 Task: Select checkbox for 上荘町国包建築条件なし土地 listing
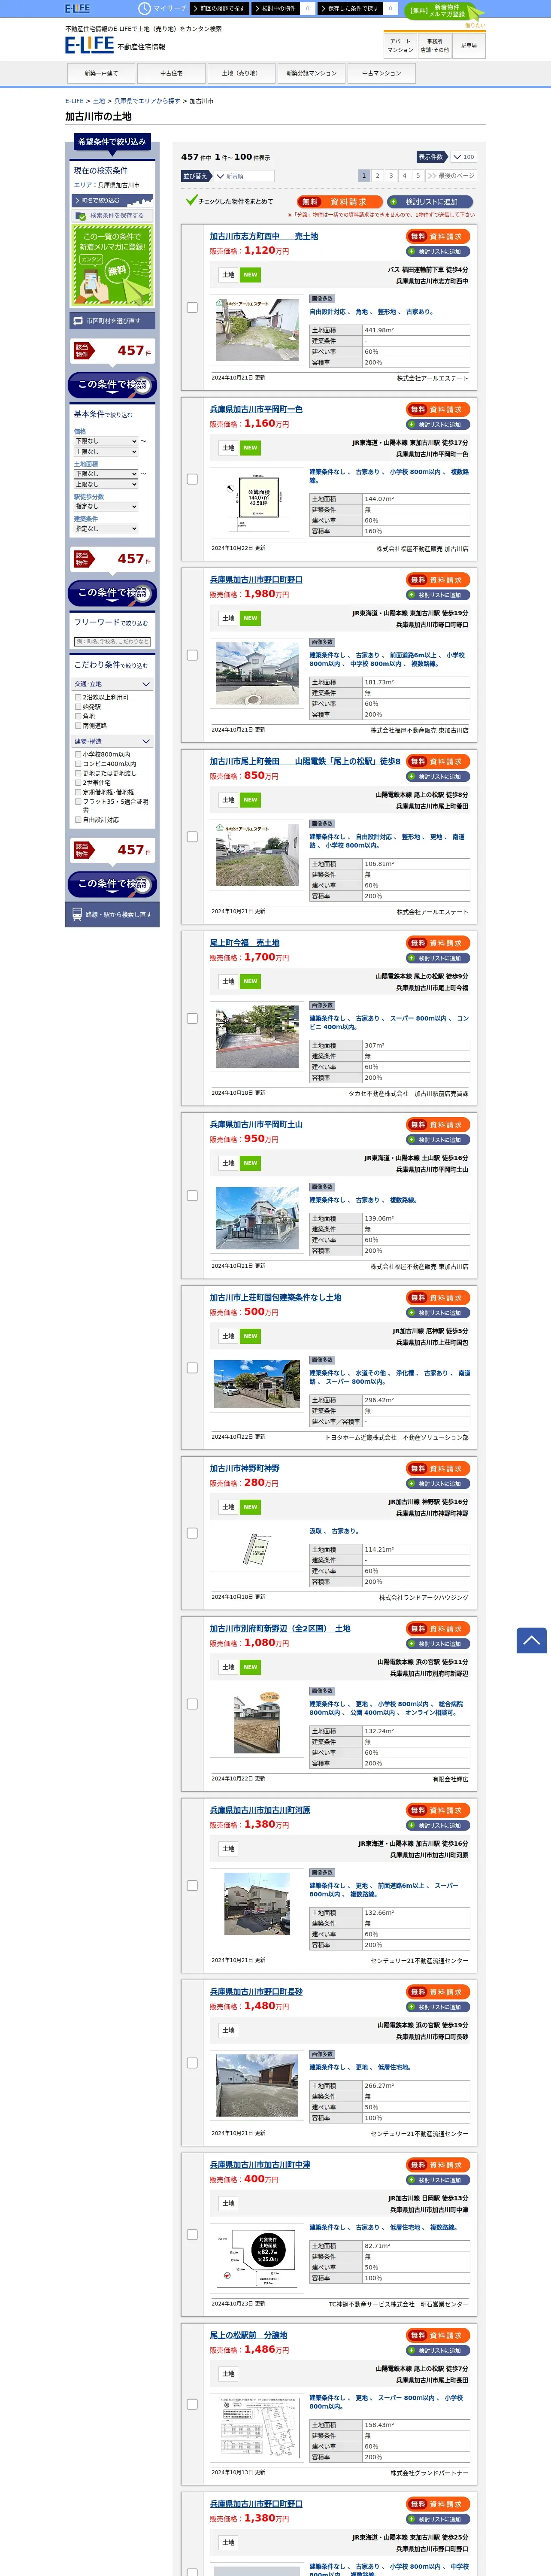click(x=192, y=1367)
